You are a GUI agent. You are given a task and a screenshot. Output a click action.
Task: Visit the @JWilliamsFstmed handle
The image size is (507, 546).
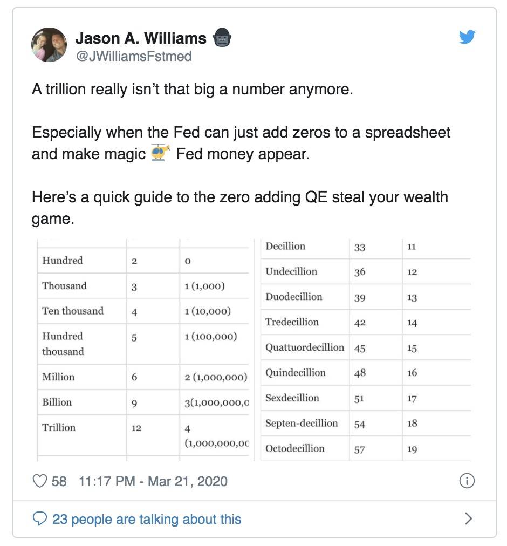click(134, 57)
